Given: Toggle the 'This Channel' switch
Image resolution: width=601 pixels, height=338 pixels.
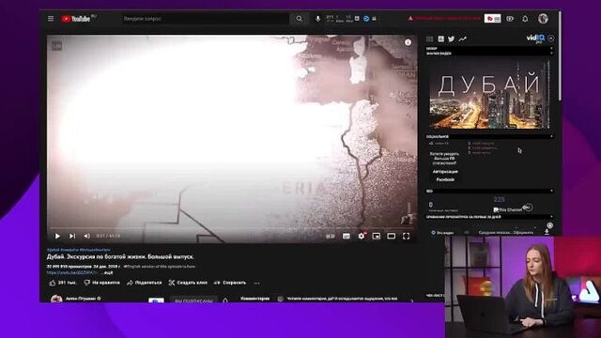Looking at the screenshot, I should (528, 207).
